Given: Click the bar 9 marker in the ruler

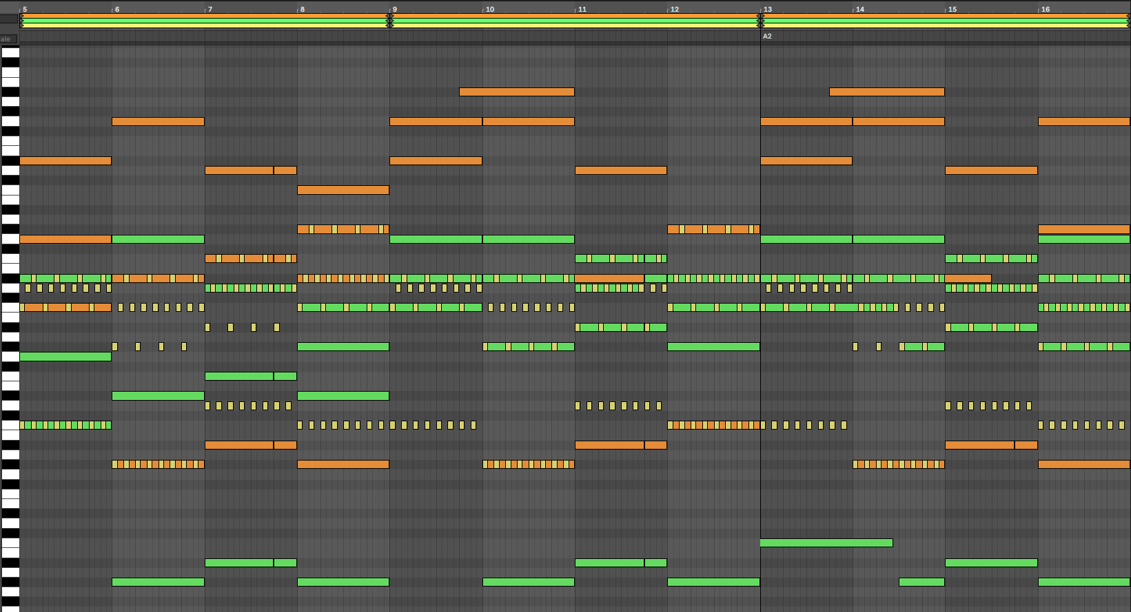Looking at the screenshot, I should [x=395, y=9].
